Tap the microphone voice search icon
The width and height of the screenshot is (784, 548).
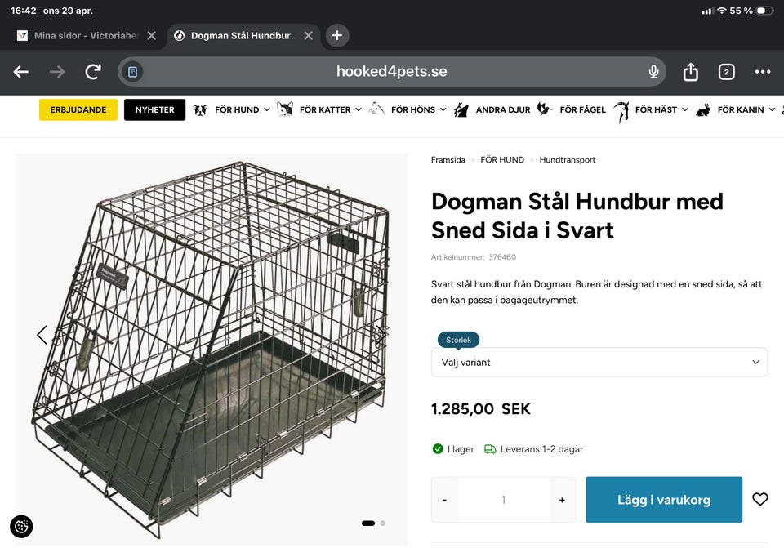pos(653,72)
